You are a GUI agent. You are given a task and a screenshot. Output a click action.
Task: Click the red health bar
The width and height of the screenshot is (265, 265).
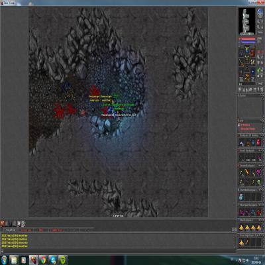pyautogui.click(x=248, y=38)
